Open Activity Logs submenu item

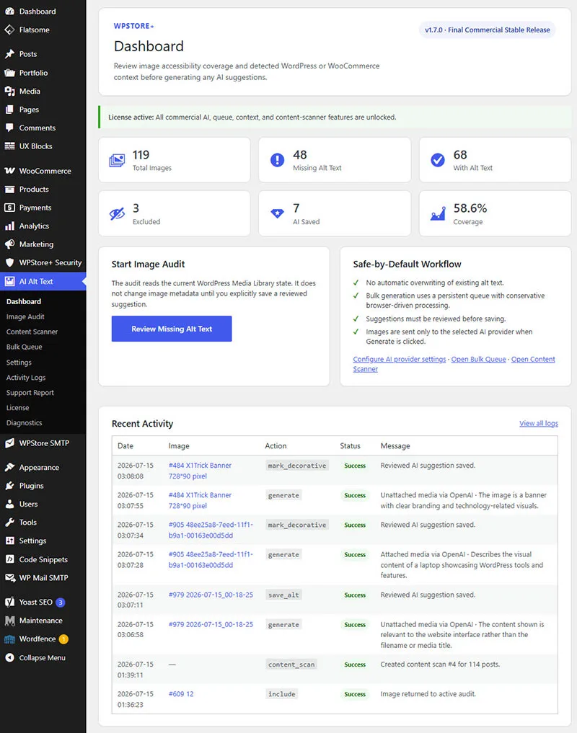tap(26, 377)
